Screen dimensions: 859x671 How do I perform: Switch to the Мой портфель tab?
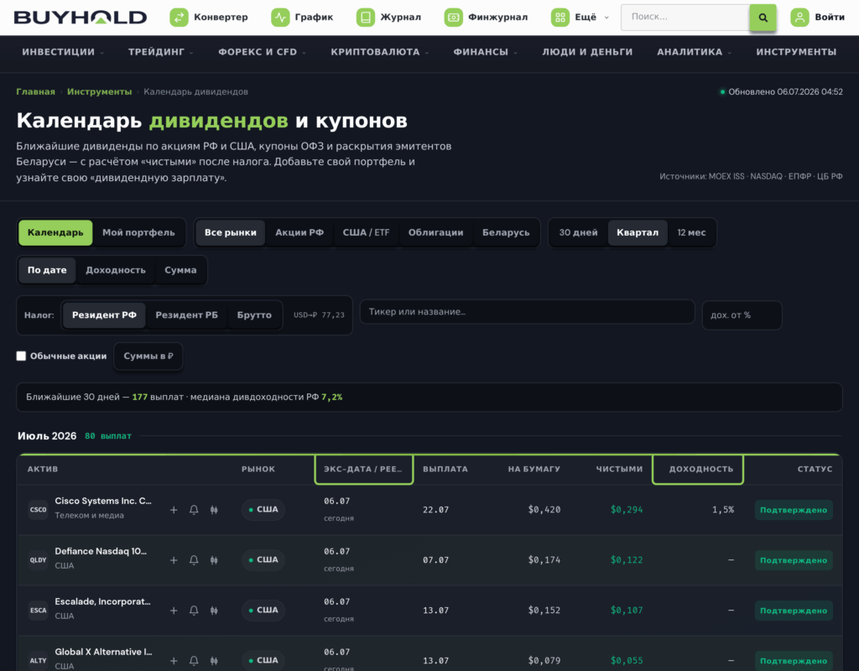[138, 233]
